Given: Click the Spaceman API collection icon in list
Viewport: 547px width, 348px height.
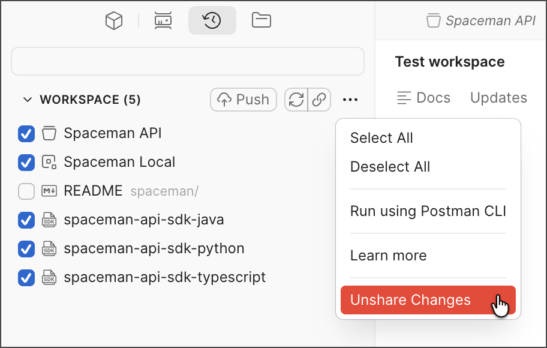Looking at the screenshot, I should click(49, 133).
